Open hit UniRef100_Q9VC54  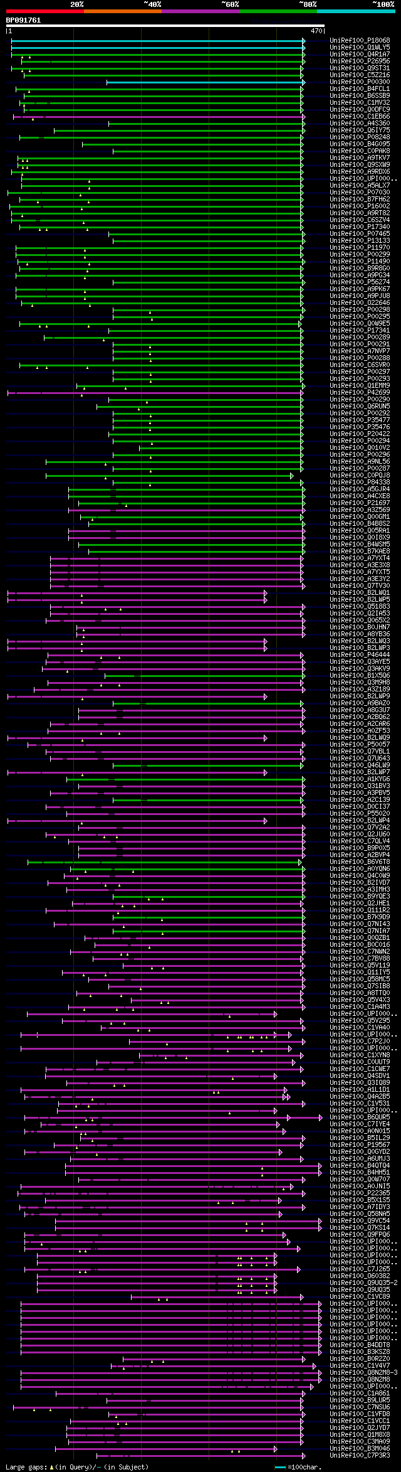pyautogui.click(x=360, y=1221)
